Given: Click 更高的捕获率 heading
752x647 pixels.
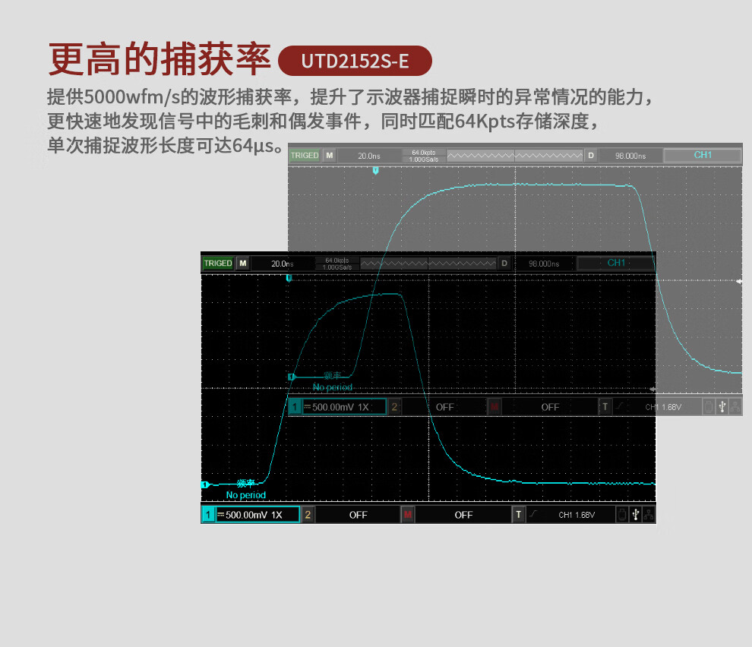Looking at the screenshot, I should click(x=160, y=59).
